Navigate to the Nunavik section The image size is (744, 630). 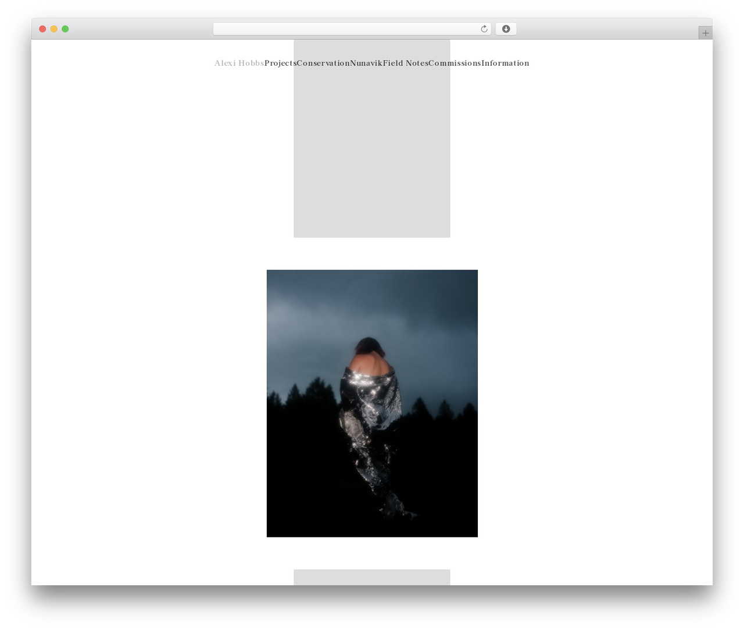pos(366,63)
